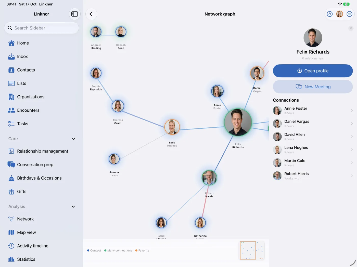The height and width of the screenshot is (267, 357).
Task: Go back with the chevron button
Action: coord(91,14)
